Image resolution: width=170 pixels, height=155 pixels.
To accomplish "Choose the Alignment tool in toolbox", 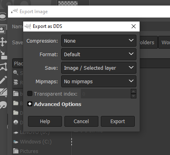I will point(4,55).
